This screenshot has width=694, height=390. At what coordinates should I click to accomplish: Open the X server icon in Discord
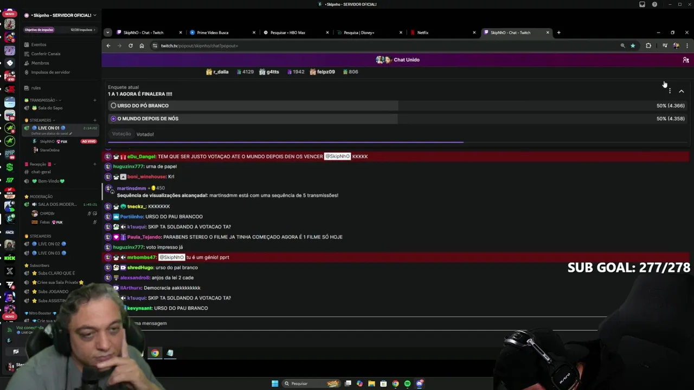point(10,271)
